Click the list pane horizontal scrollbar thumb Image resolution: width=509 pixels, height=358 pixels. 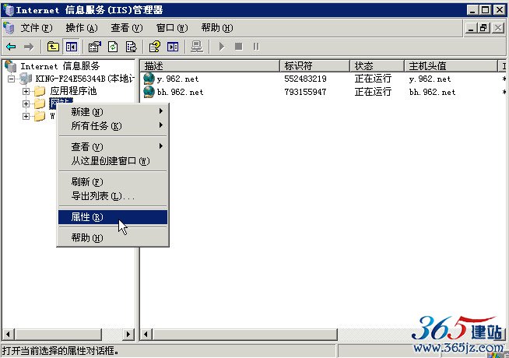(244, 334)
